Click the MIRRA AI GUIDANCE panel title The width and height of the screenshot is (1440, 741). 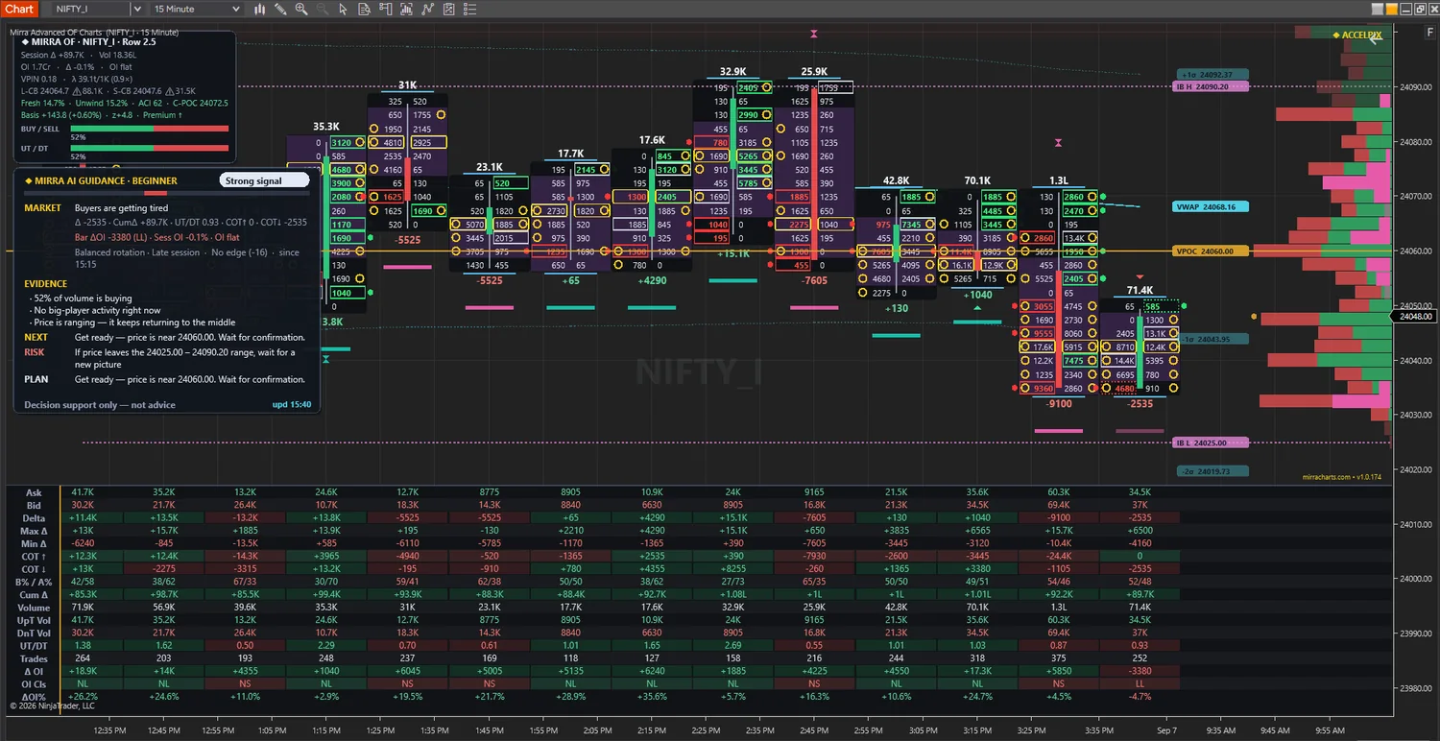tap(101, 180)
